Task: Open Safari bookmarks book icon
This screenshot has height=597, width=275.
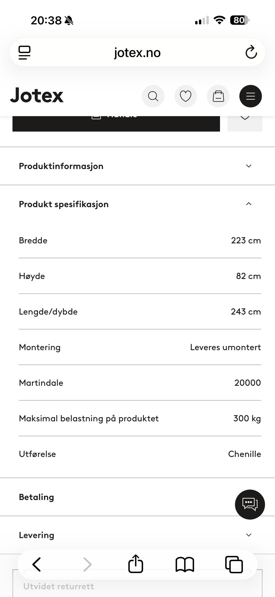Action: coord(185,564)
